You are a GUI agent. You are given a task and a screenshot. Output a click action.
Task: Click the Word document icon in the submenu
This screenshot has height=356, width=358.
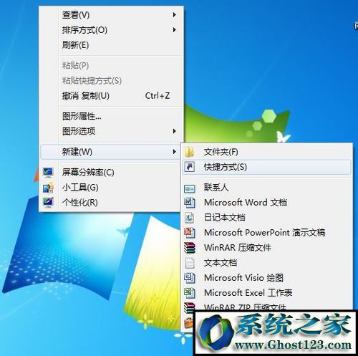pyautogui.click(x=190, y=203)
